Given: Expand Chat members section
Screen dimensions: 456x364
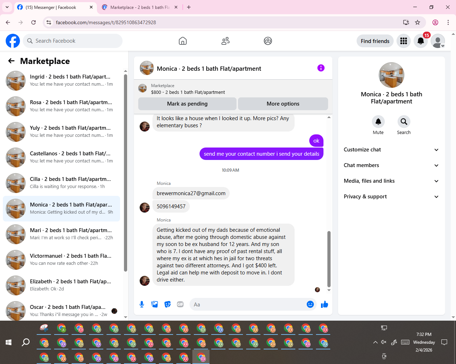Looking at the screenshot, I should [x=391, y=165].
